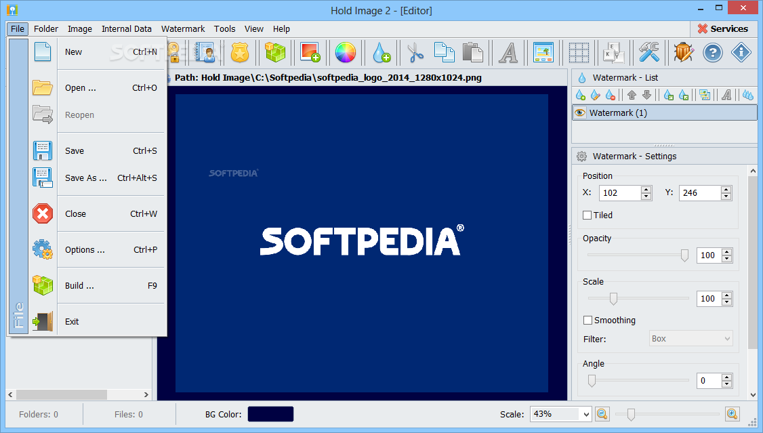Click the left pane horizontal scrollbar right arrow
Image resolution: width=763 pixels, height=433 pixels.
(146, 394)
